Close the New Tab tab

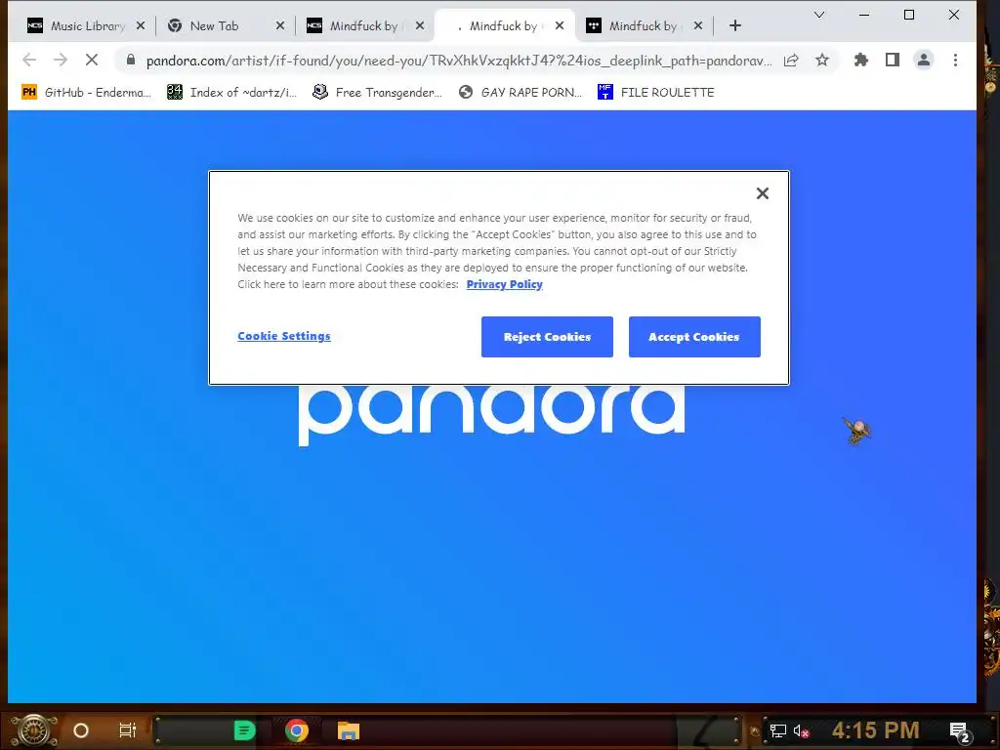point(280,25)
